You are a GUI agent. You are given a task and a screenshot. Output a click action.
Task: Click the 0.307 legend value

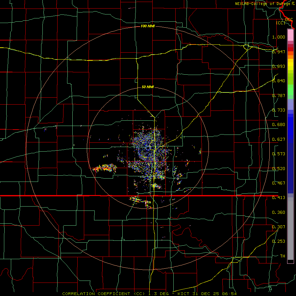point(279,227)
